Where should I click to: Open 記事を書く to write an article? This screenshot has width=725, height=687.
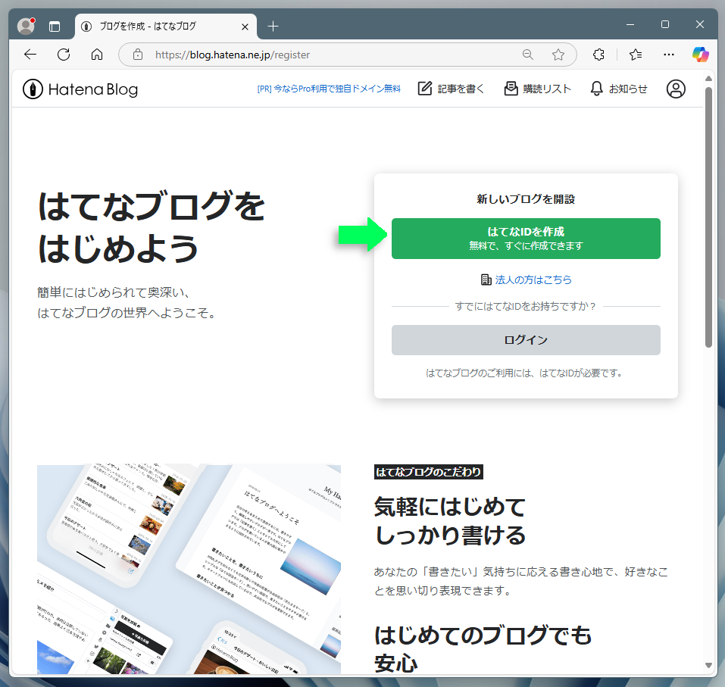(x=451, y=89)
